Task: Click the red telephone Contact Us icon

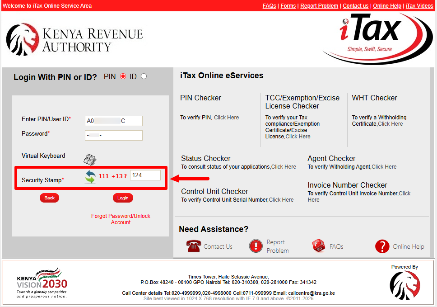Action: coord(193,246)
